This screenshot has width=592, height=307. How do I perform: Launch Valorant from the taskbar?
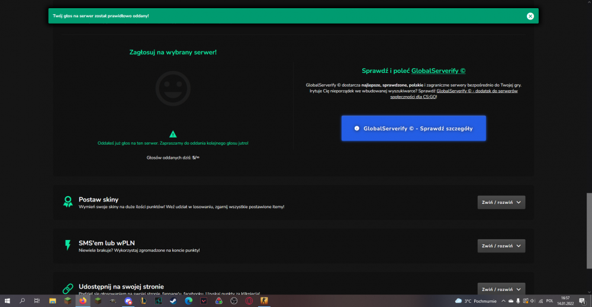point(204,301)
